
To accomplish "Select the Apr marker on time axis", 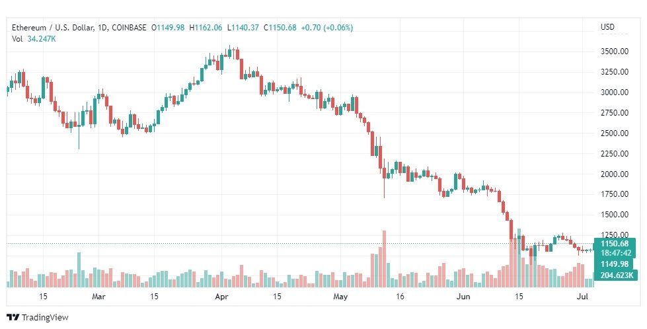I will (221, 297).
